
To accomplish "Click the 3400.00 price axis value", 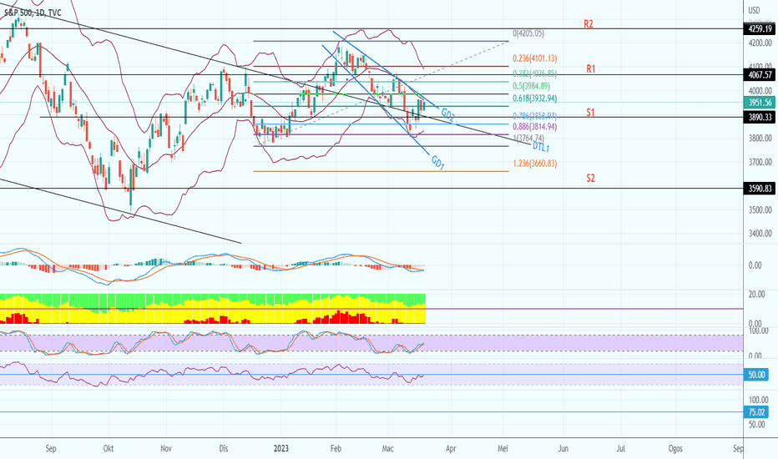I will [760, 233].
